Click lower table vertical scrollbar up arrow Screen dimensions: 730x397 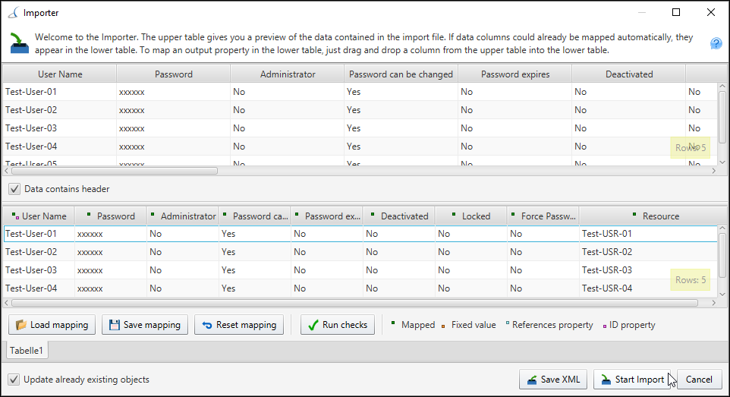(722, 228)
